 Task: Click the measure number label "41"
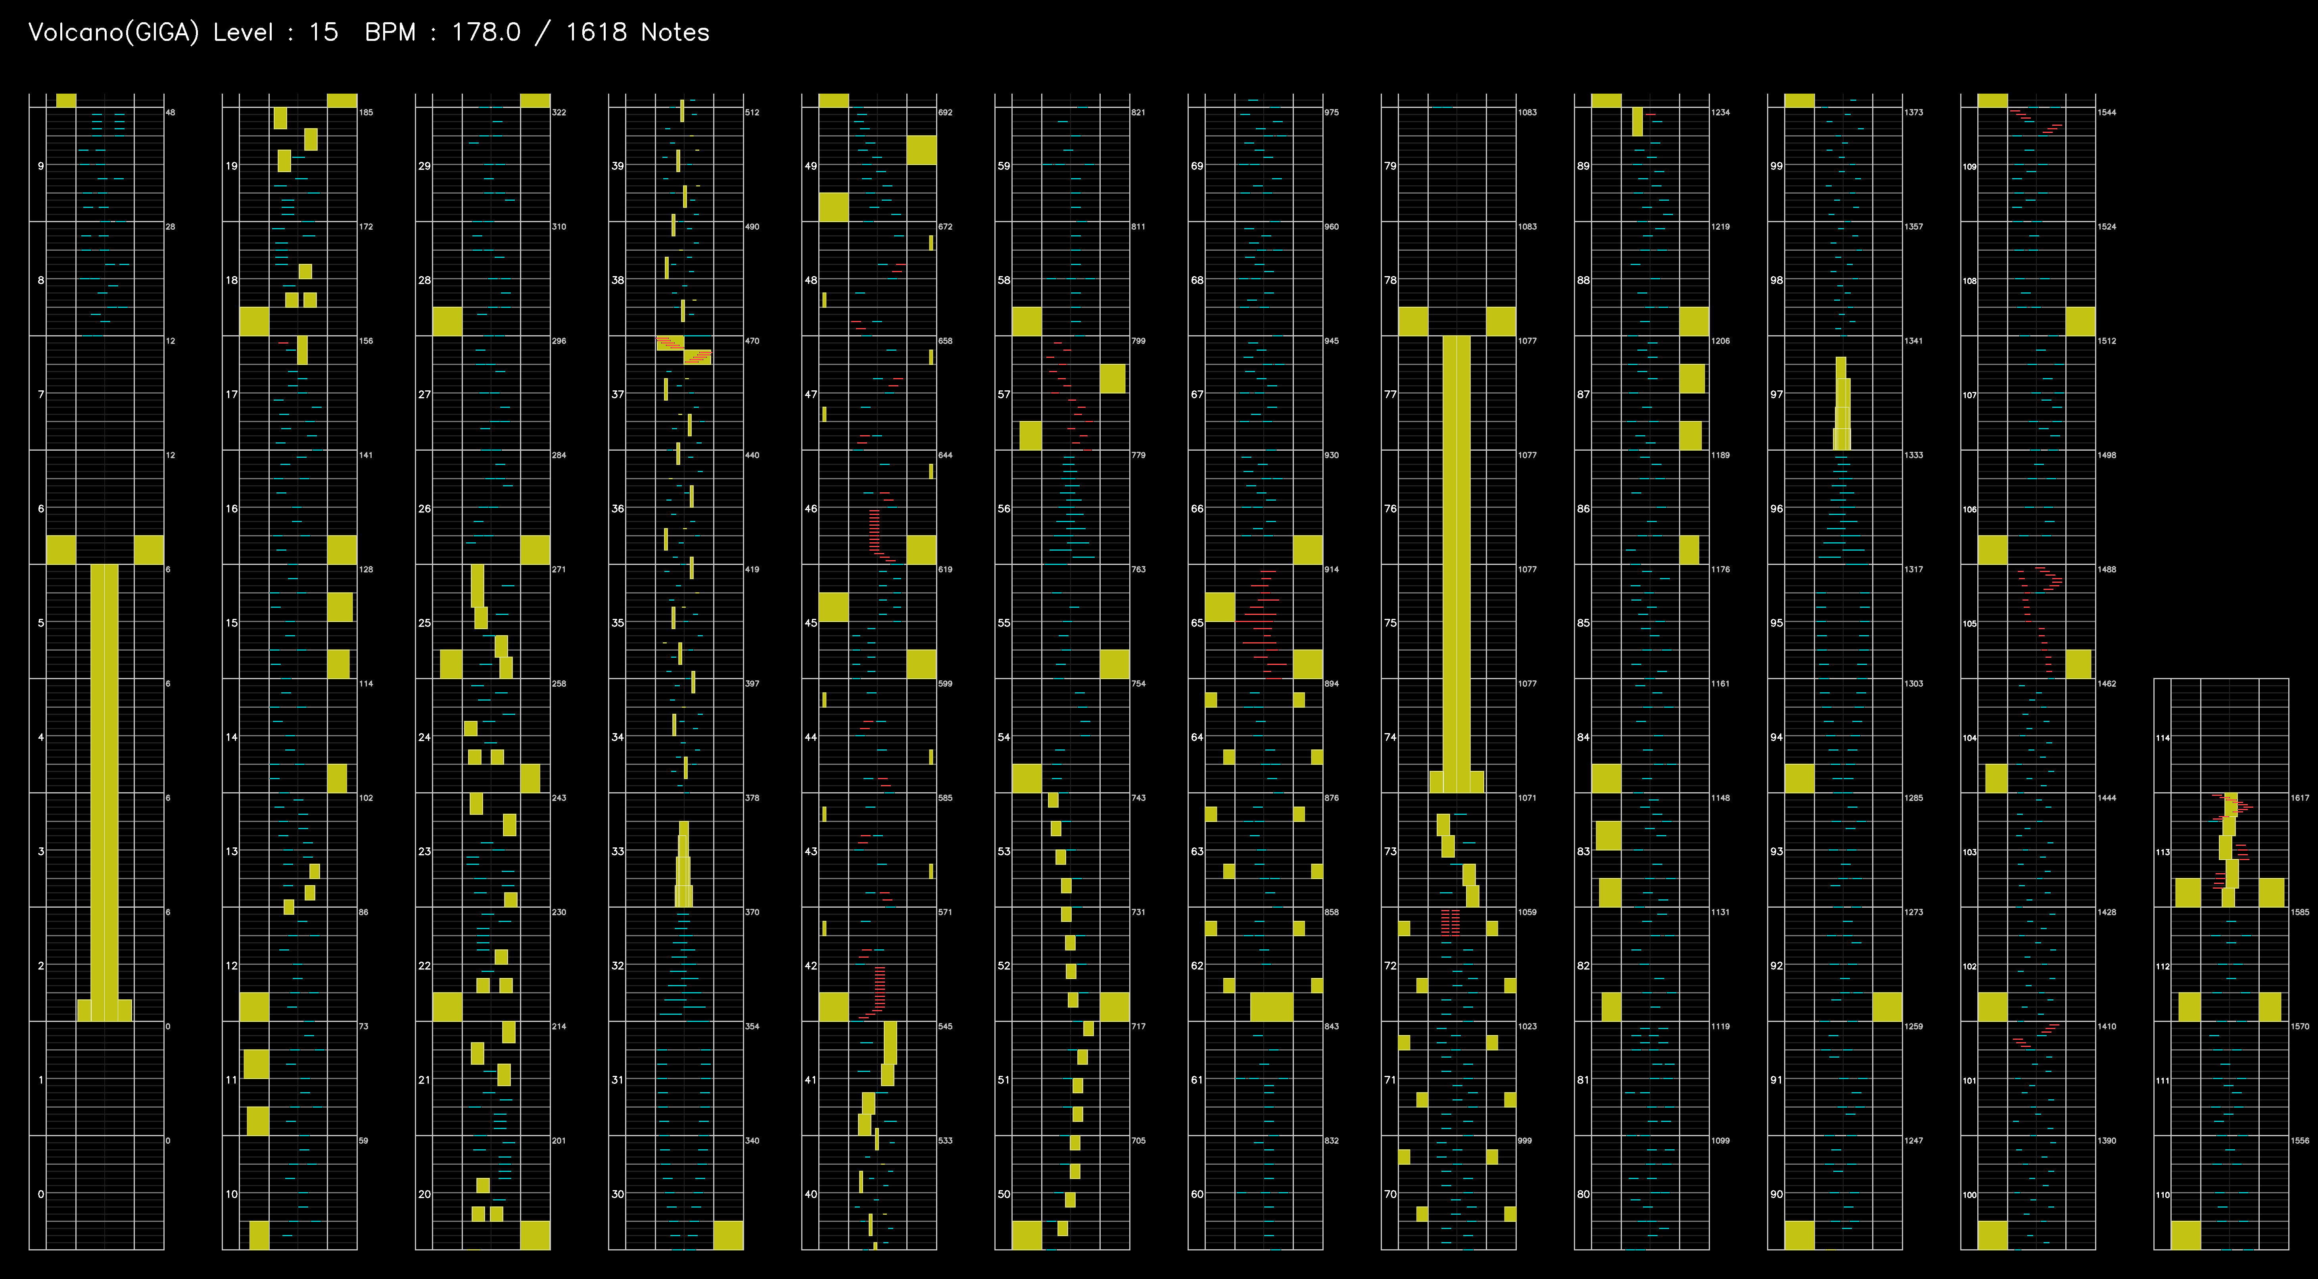811,1080
